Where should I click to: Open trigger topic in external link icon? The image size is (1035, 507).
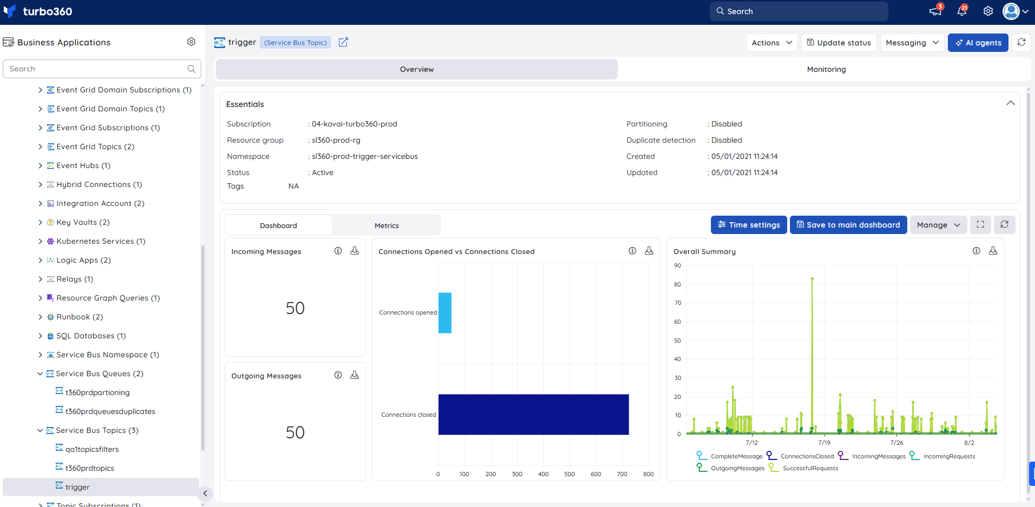(344, 42)
